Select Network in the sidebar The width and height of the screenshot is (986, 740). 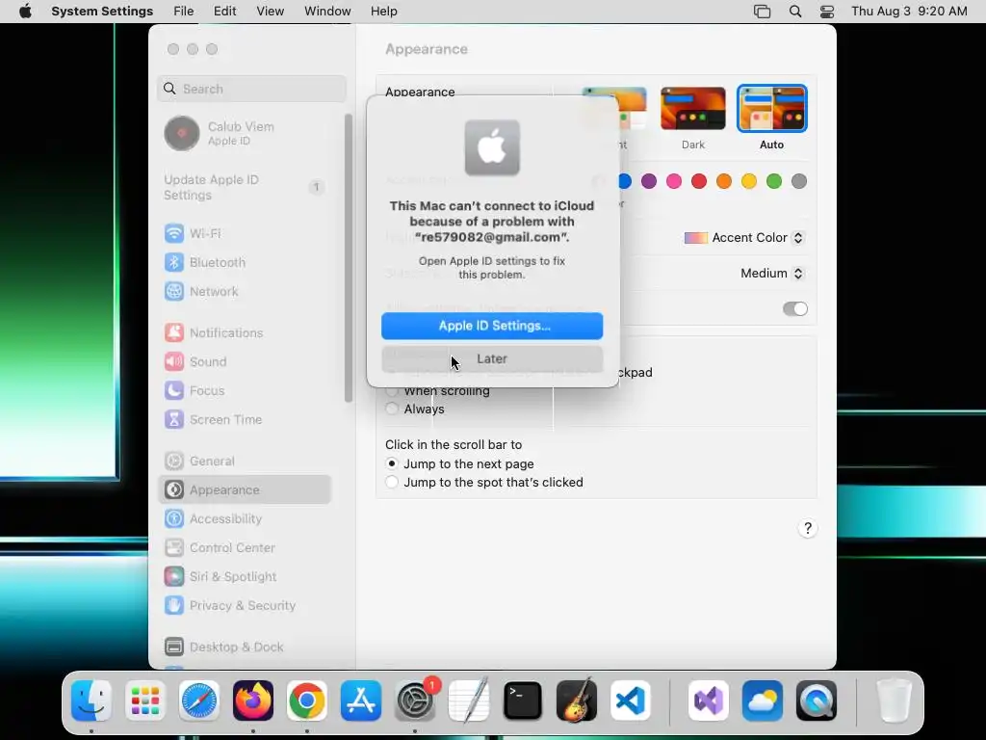(x=245, y=291)
